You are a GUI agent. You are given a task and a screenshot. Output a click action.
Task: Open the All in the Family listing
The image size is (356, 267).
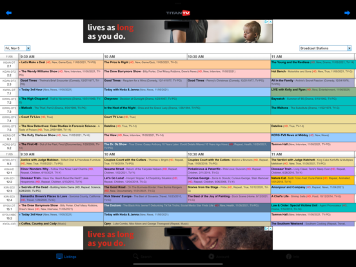pos(312,83)
